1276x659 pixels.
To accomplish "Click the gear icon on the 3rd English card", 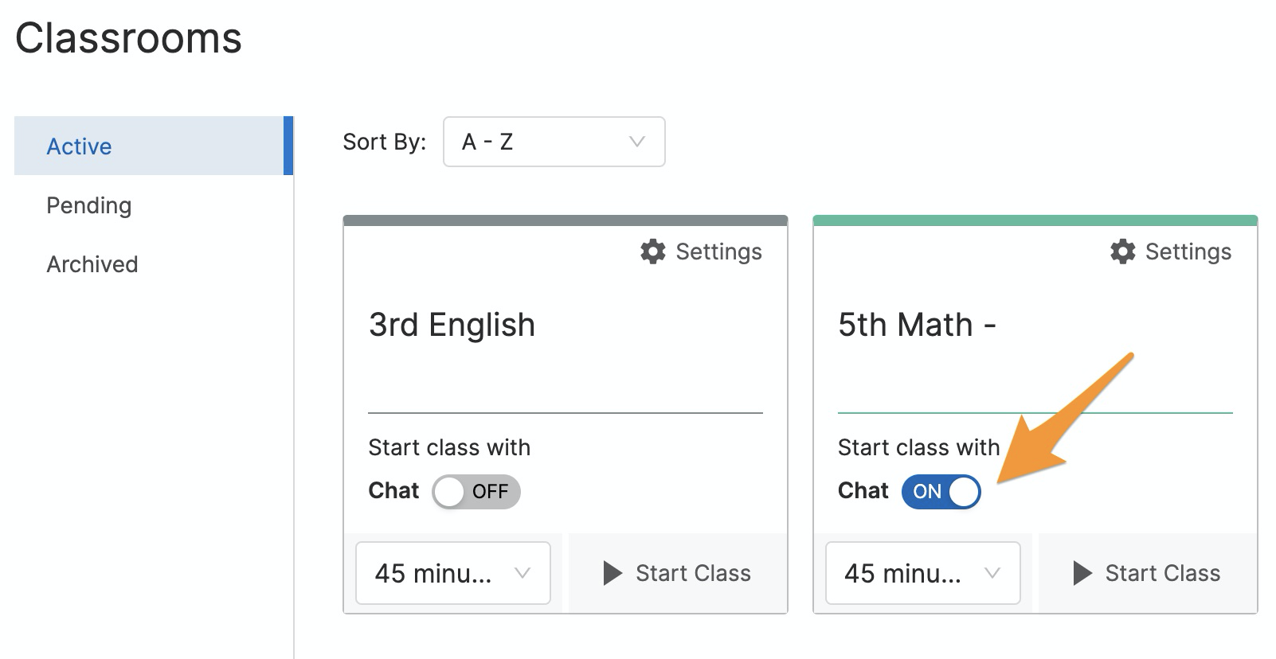I will tap(653, 252).
